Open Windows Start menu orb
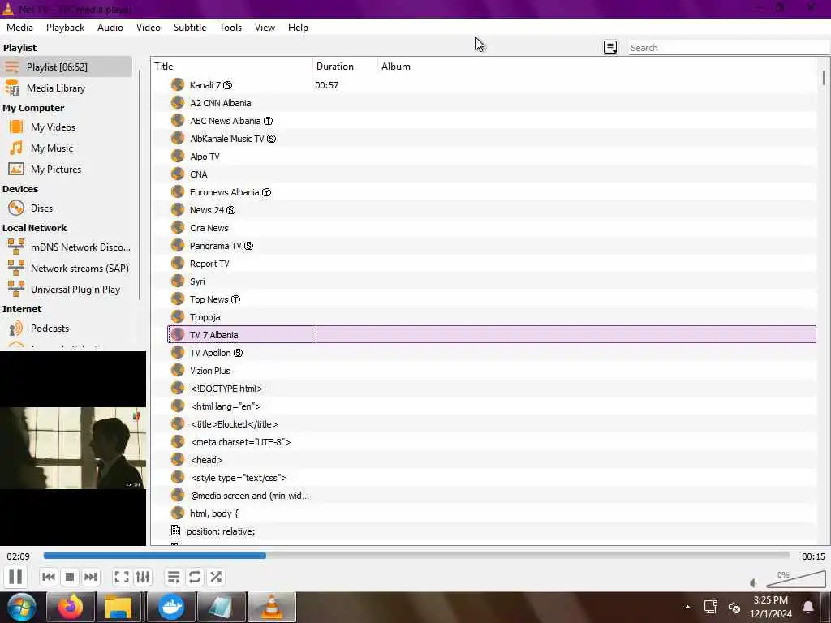This screenshot has height=623, width=831. 21,607
